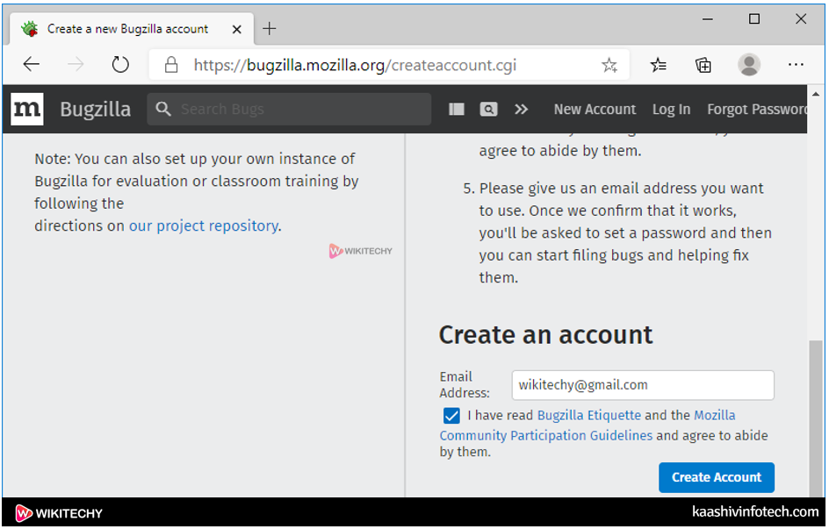Screen dimensions: 829x529
Task: Open a new tab with plus button
Action: tap(270, 28)
